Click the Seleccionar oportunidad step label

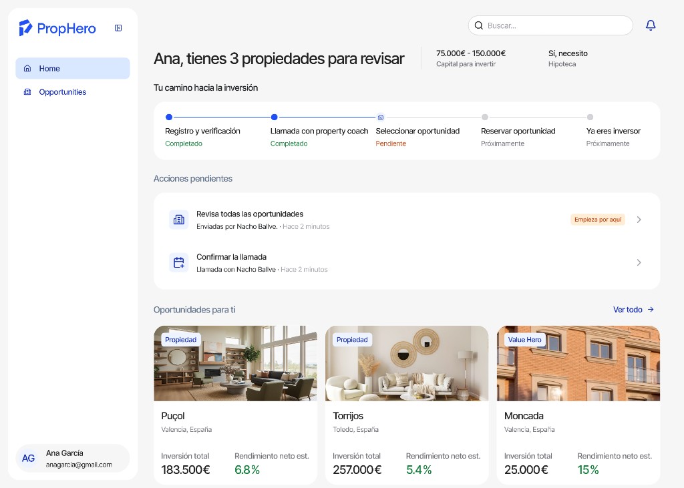click(x=417, y=131)
